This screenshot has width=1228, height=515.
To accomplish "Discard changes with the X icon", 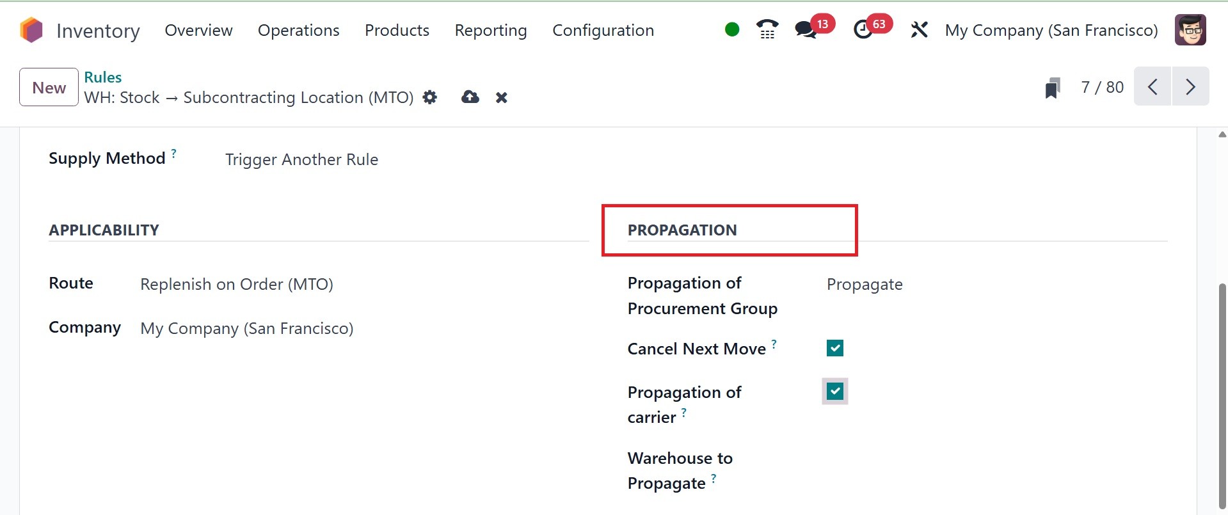I will [502, 97].
